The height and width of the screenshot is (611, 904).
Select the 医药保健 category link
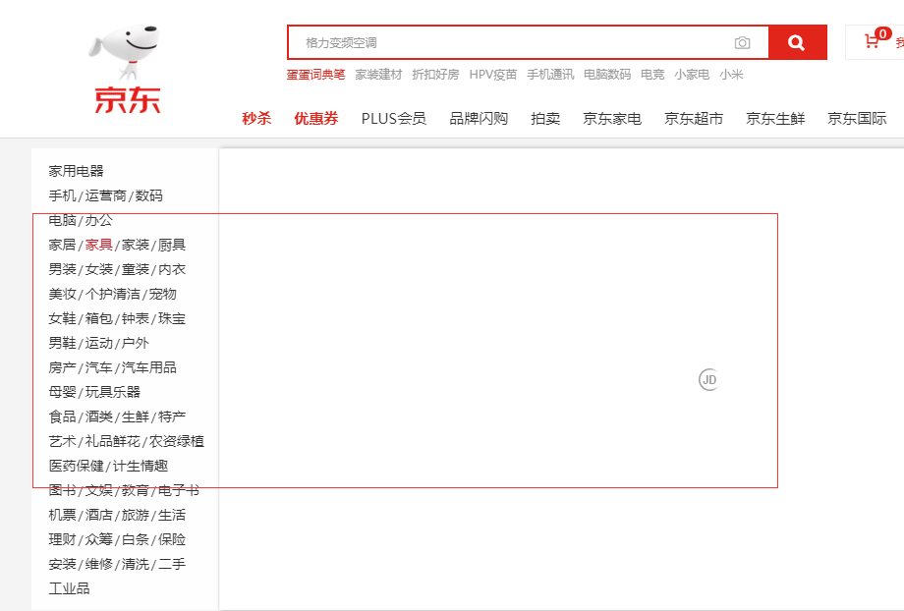click(76, 466)
